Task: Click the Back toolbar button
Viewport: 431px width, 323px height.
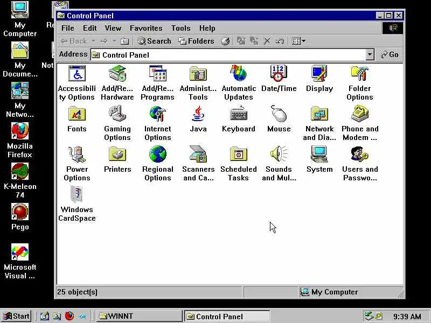Action: click(x=74, y=41)
